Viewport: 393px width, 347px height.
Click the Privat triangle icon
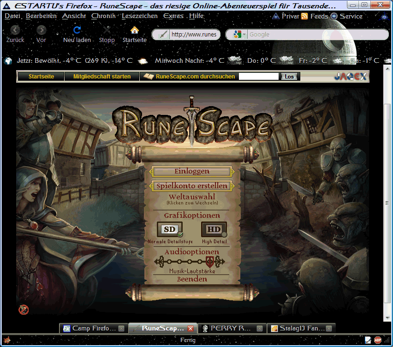[x=276, y=16]
